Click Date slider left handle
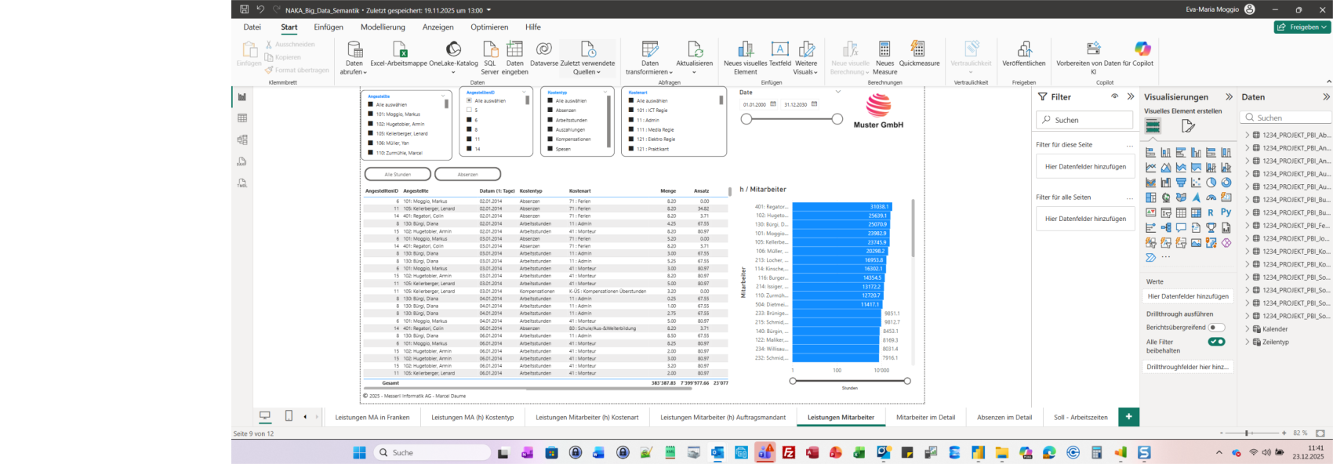Viewport: 1333px width, 464px height. click(x=746, y=119)
